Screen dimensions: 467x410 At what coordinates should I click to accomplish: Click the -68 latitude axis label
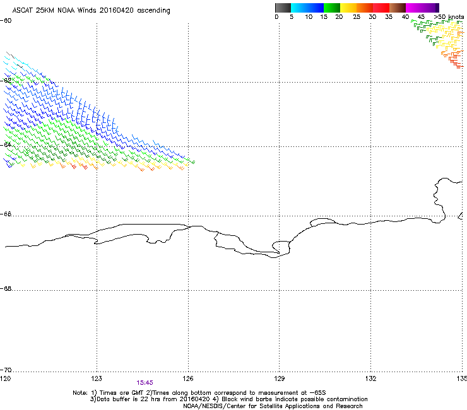pyautogui.click(x=6, y=288)
